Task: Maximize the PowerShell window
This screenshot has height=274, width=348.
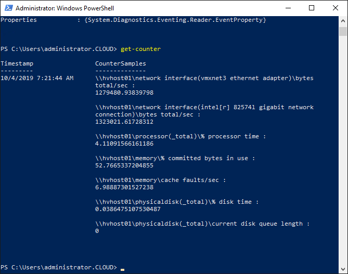Action: pos(312,8)
